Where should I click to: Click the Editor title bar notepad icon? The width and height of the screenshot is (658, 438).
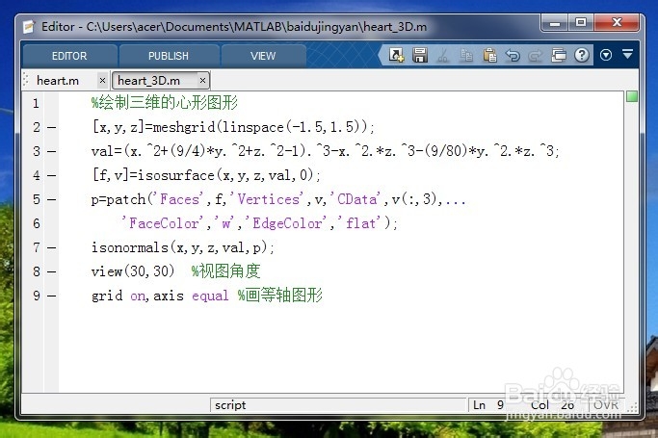pyautogui.click(x=29, y=26)
